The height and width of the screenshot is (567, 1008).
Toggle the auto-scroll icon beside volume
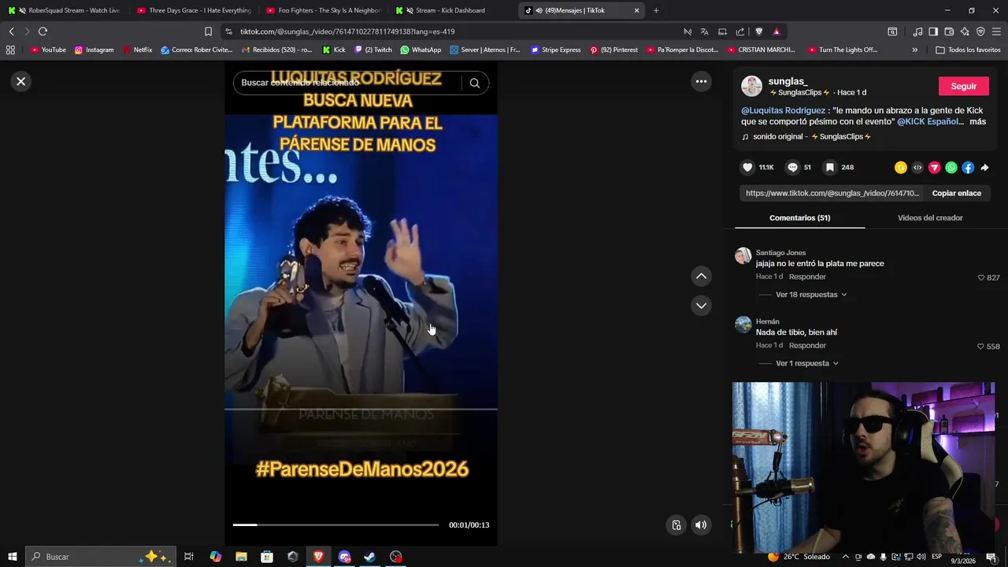[x=676, y=525]
